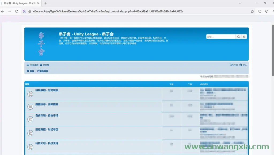Click the forum icon beside 自由市場

click(30, 119)
